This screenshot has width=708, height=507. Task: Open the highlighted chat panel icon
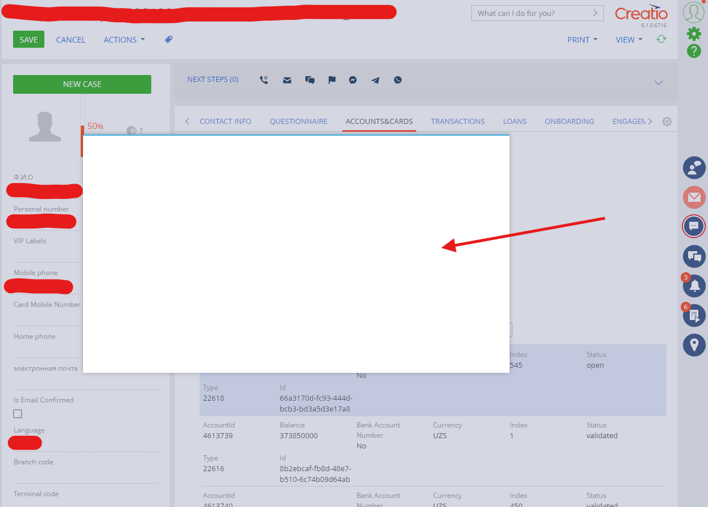694,226
